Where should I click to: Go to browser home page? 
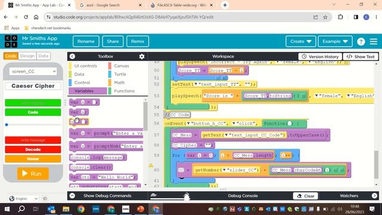(x=36, y=17)
